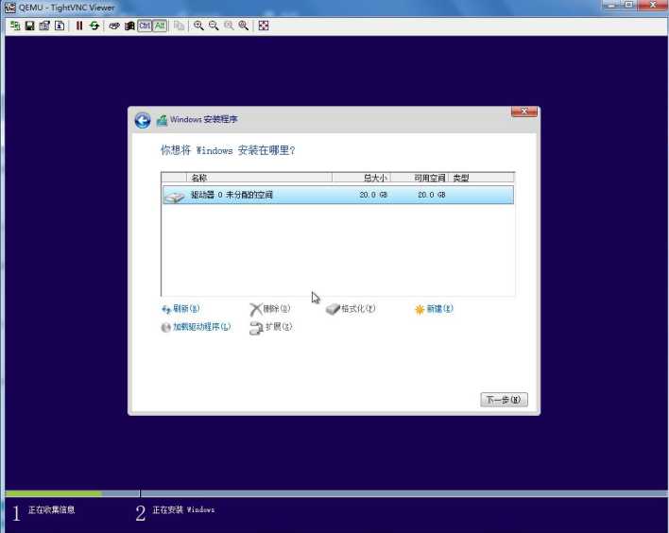Click the Zoom 100% toolbar icon

click(229, 26)
